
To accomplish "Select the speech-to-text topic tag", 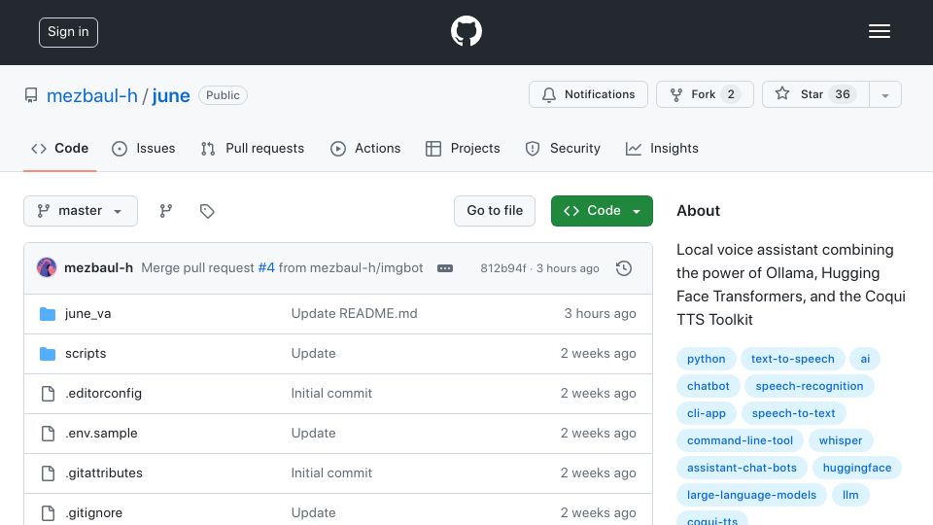I will [793, 413].
